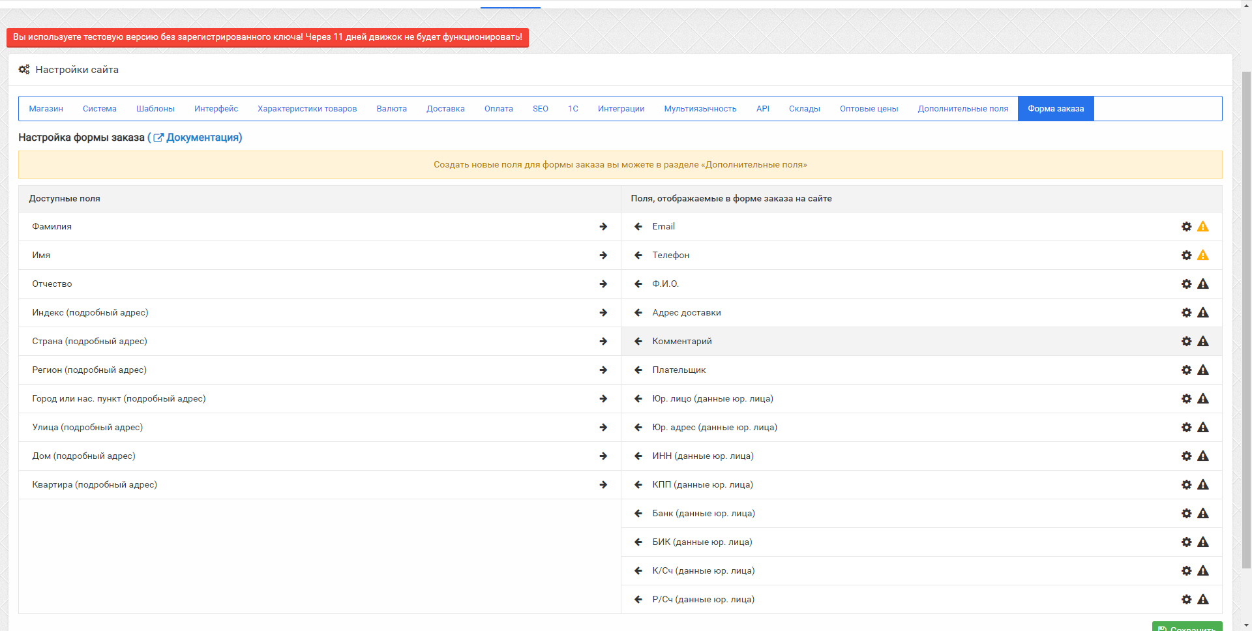Toggle required triangle for Телефон field
The width and height of the screenshot is (1252, 631).
coord(1203,256)
